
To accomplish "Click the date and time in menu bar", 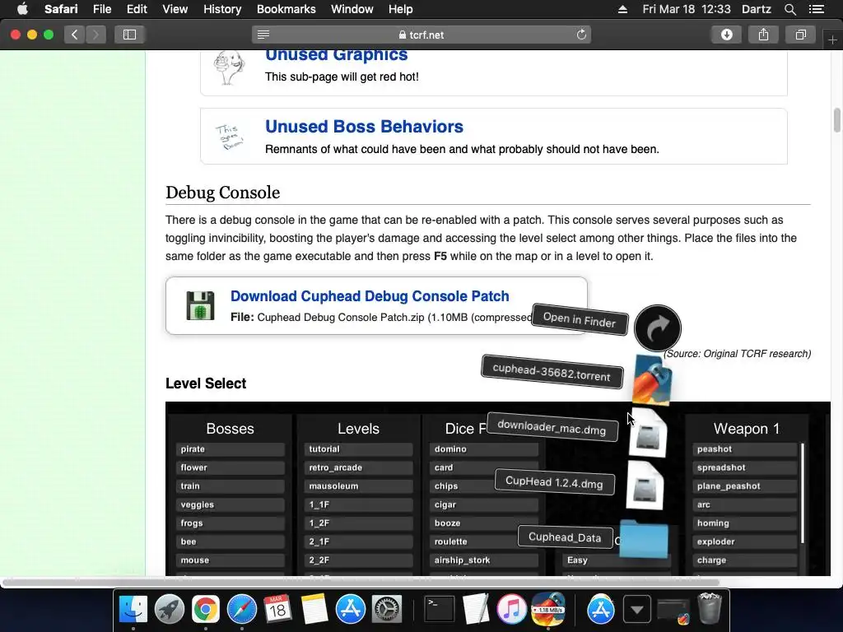I will pyautogui.click(x=687, y=9).
